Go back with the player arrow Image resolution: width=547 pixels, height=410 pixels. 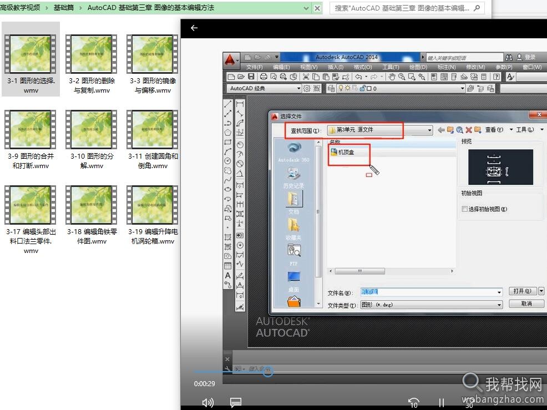(x=194, y=28)
